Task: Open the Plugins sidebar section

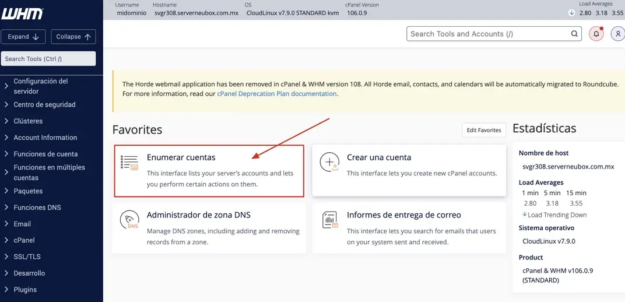Action: pos(25,290)
